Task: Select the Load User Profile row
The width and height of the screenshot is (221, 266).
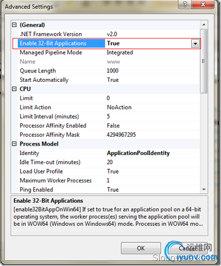Action: click(x=108, y=171)
